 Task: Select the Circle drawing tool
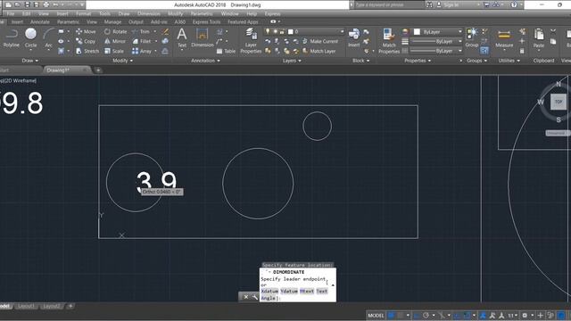pyautogui.click(x=30, y=38)
